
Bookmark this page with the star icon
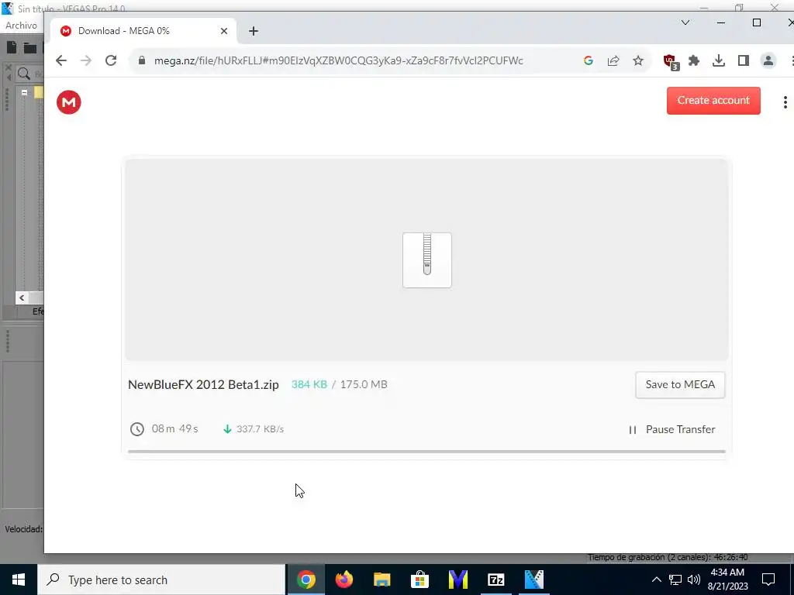(x=638, y=60)
